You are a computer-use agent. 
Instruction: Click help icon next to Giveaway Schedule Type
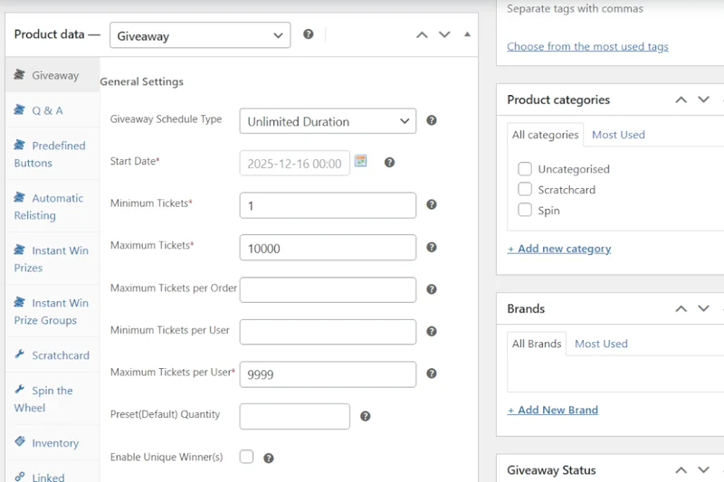click(432, 120)
